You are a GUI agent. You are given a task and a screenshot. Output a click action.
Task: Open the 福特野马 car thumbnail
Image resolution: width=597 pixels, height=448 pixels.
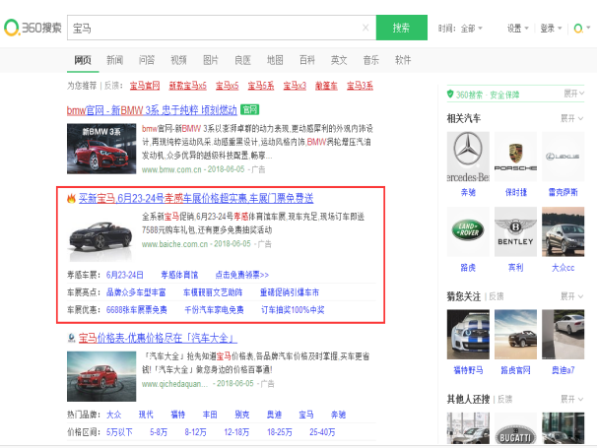pyautogui.click(x=468, y=334)
